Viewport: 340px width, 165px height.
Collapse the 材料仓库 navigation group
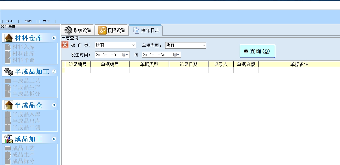click(x=54, y=38)
